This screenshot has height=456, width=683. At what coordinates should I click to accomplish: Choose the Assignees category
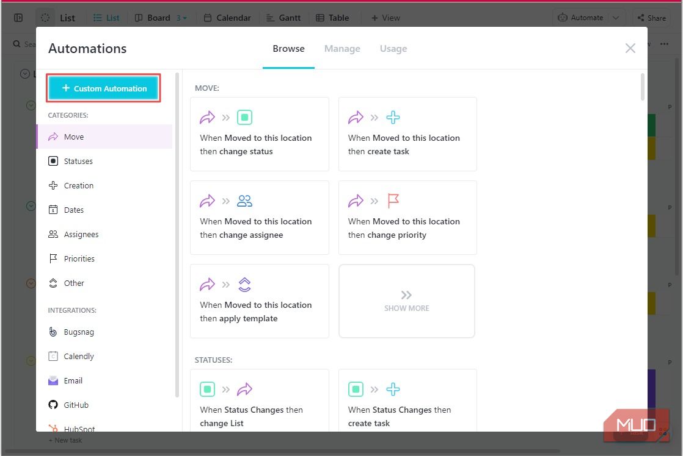point(81,234)
